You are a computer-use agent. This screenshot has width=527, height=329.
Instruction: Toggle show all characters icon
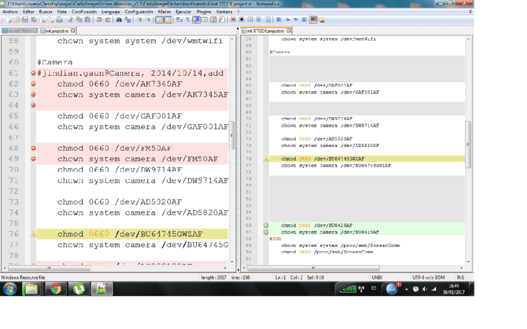[187, 20]
